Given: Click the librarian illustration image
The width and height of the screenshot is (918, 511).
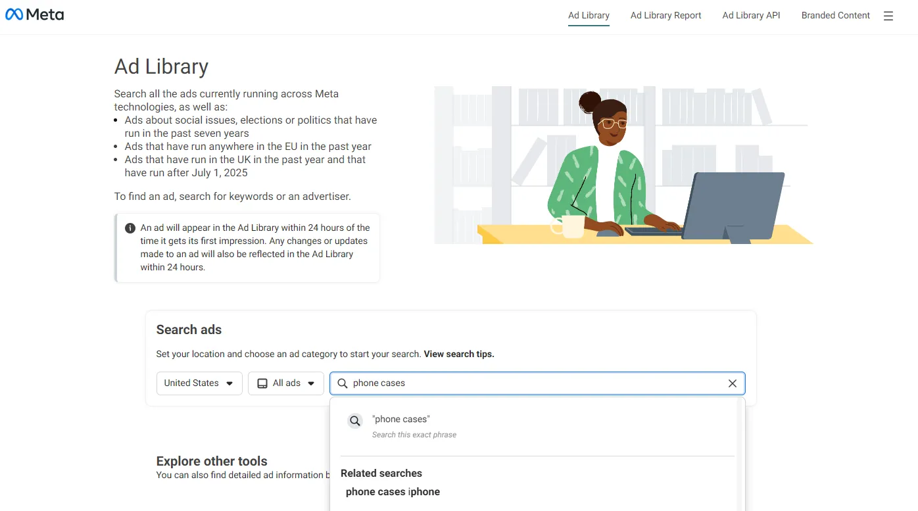Looking at the screenshot, I should click(x=623, y=165).
